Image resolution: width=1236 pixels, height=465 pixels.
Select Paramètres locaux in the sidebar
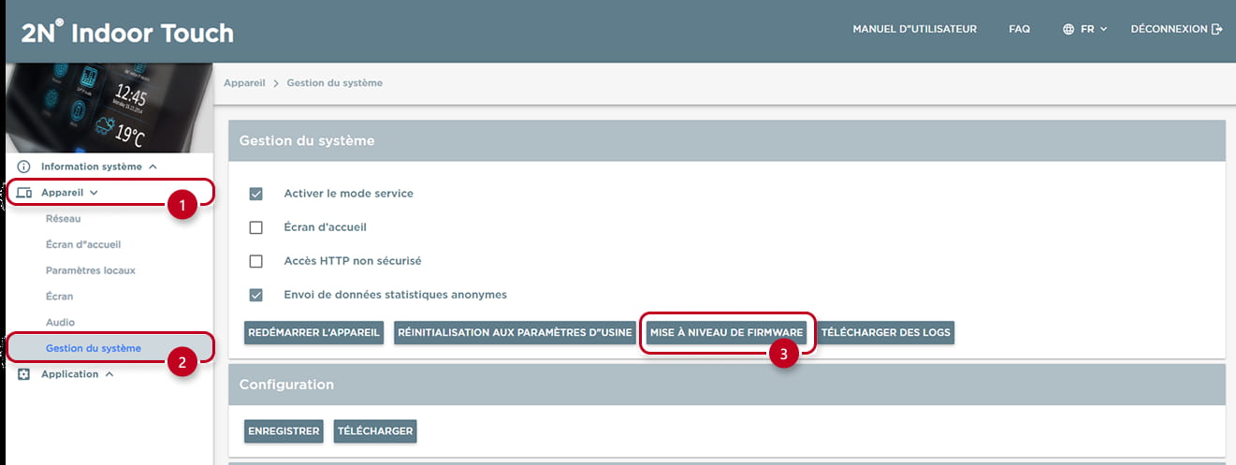click(91, 270)
